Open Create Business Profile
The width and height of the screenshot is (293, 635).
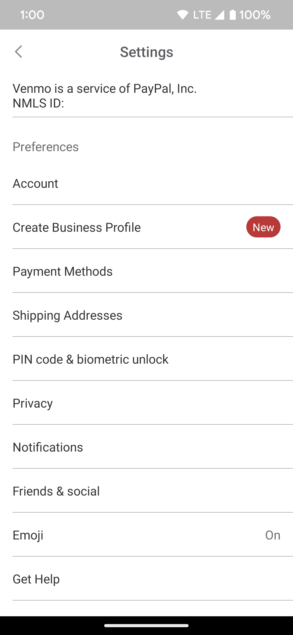click(77, 227)
